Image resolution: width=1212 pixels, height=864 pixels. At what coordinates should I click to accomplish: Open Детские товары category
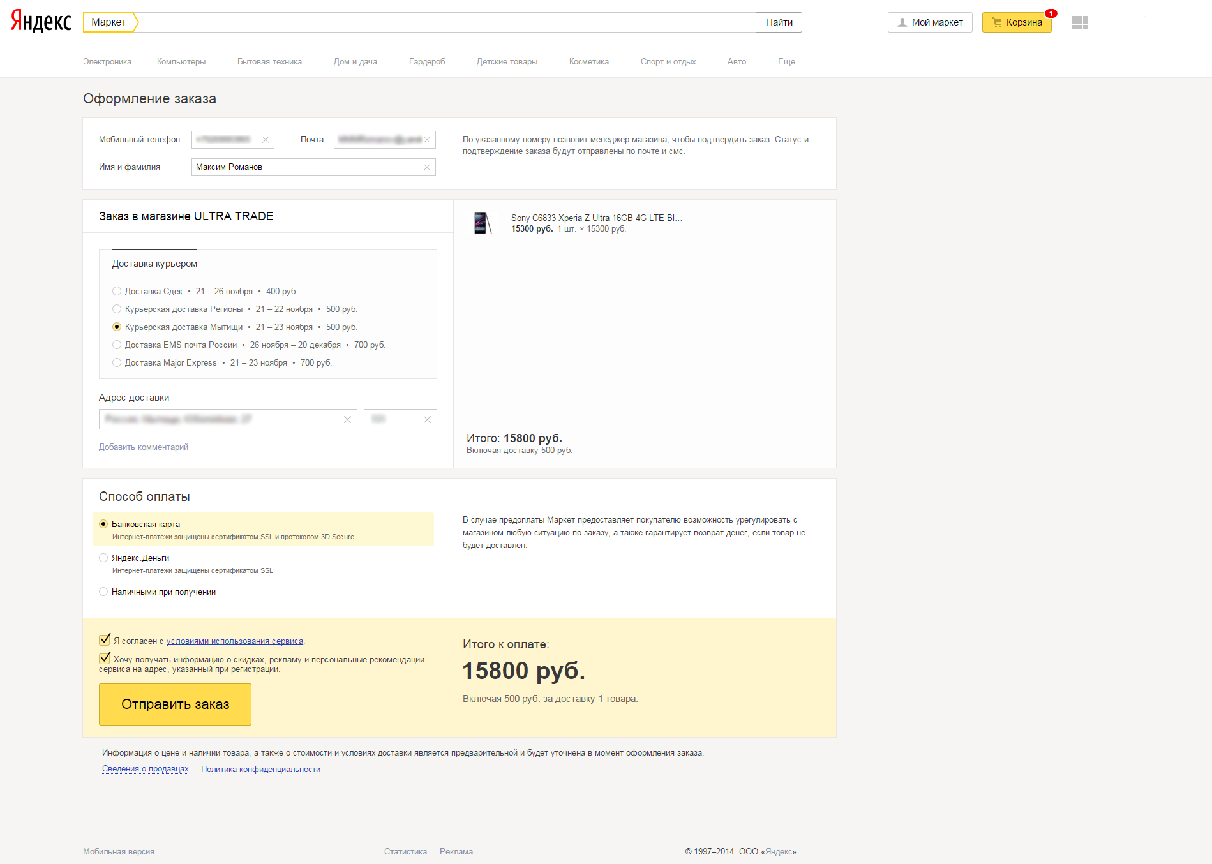[507, 62]
